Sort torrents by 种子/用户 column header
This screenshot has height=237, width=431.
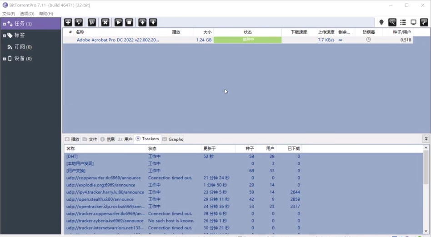point(398,32)
